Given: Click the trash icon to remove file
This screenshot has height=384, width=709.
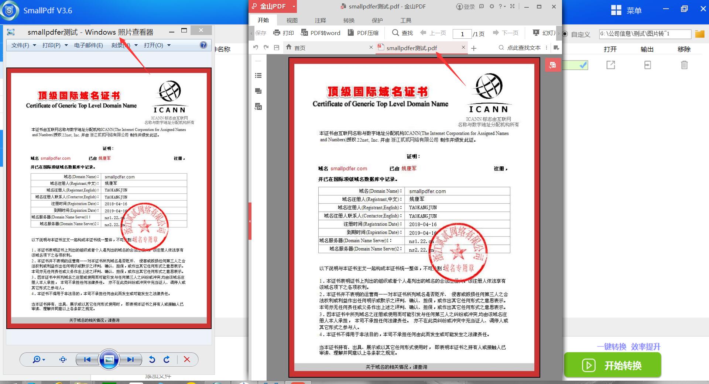Looking at the screenshot, I should [684, 65].
